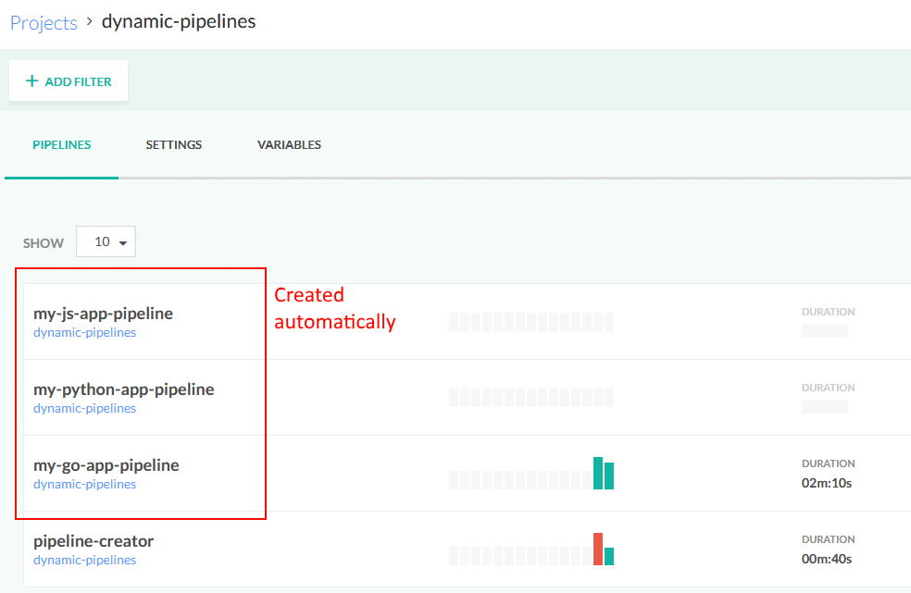Click the taller green build bar for my-go-app-pipeline
Image resolution: width=911 pixels, height=593 pixels.
[598, 473]
